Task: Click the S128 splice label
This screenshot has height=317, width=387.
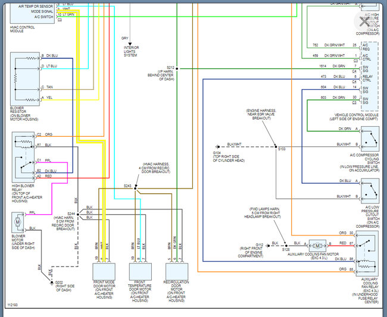Action: [286, 249]
